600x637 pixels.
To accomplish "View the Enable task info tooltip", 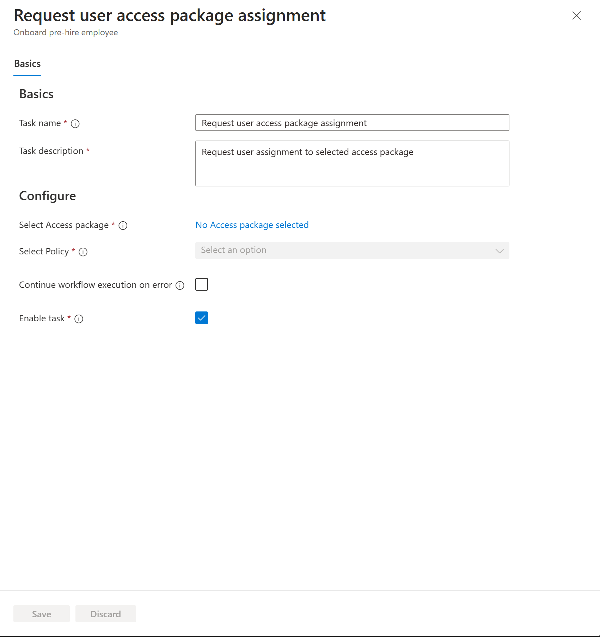I will (x=79, y=319).
